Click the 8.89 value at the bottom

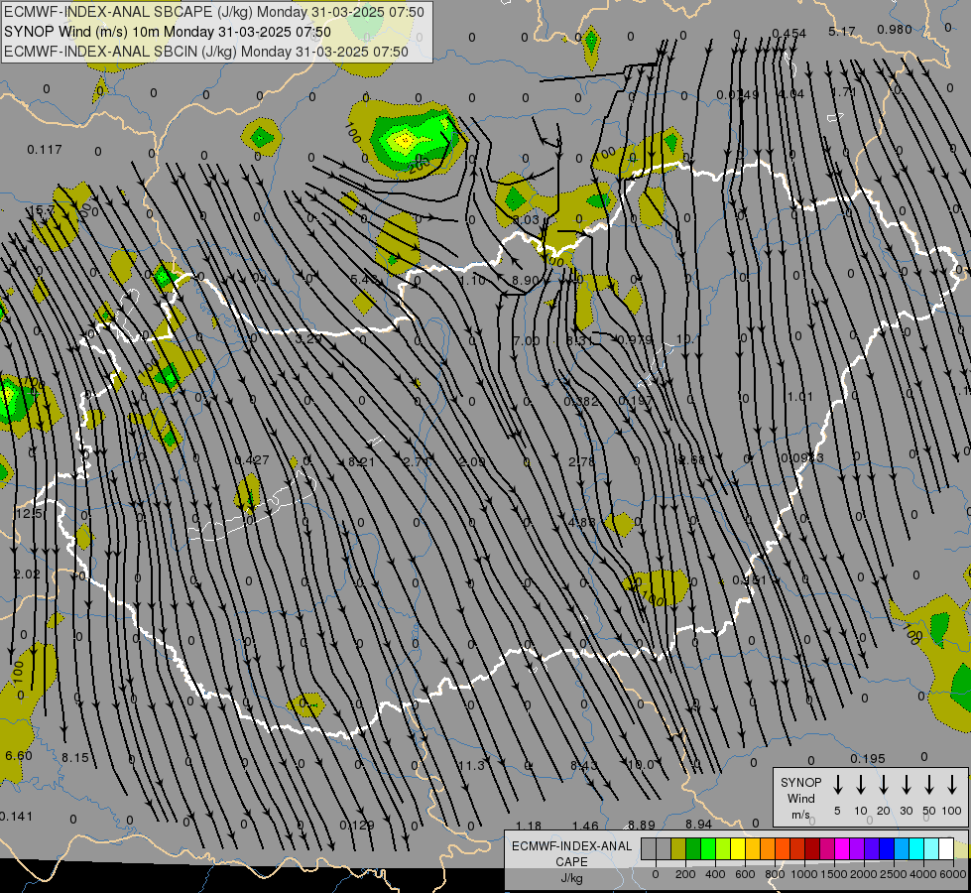pos(642,825)
